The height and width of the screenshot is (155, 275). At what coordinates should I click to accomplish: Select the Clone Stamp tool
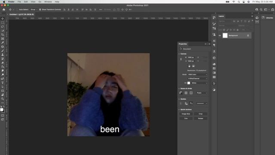pyautogui.click(x=3, y=55)
